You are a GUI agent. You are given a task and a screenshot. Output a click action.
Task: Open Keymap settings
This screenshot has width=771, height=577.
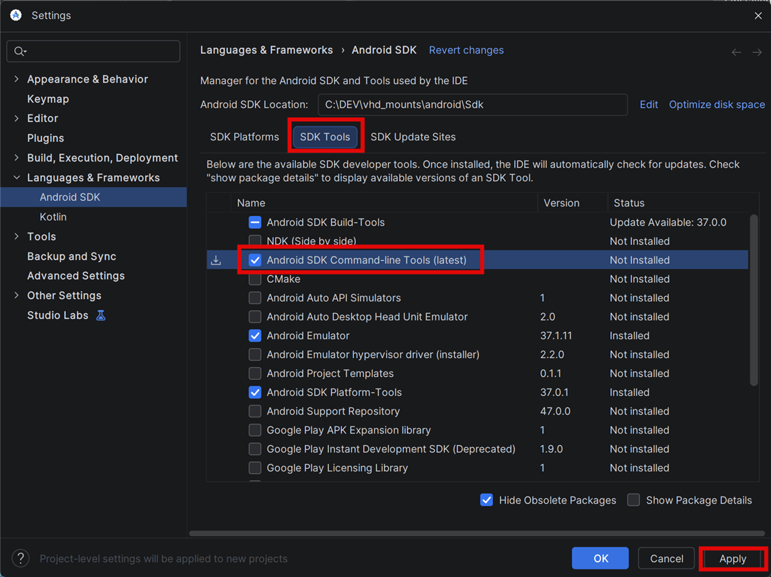click(x=48, y=99)
